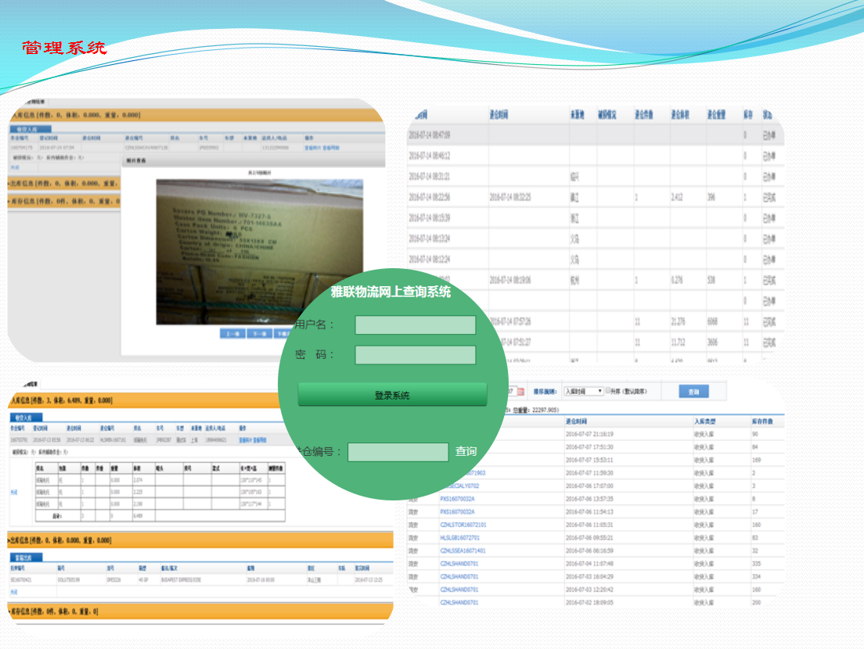Click the 40 GP container type cell
864x649 pixels.
point(142,580)
